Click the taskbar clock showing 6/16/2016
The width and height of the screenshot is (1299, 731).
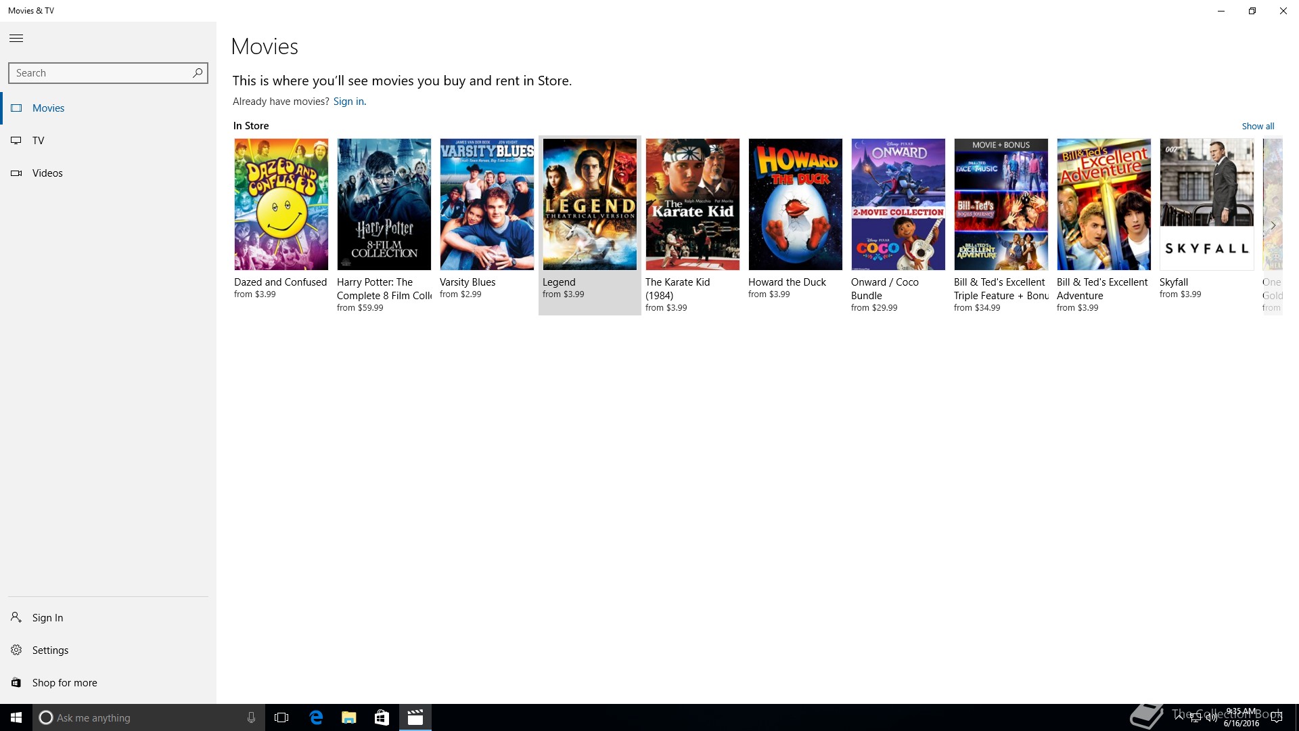point(1241,717)
